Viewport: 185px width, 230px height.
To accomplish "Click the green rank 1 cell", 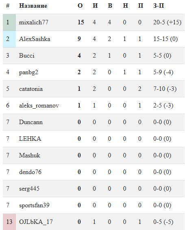I will click(x=9, y=22).
